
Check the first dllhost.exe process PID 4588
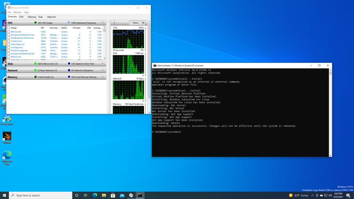(9, 32)
